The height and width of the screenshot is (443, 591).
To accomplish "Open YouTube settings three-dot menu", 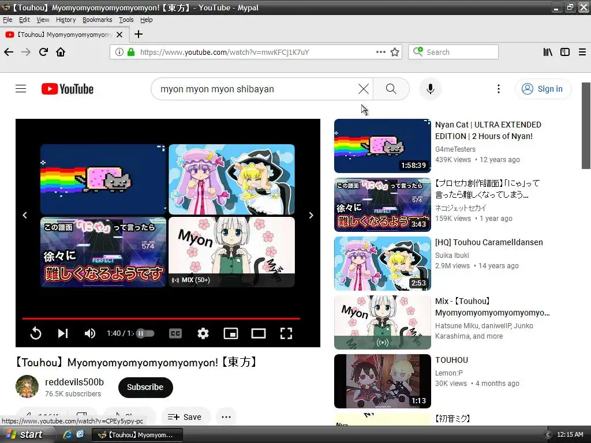I will point(499,89).
